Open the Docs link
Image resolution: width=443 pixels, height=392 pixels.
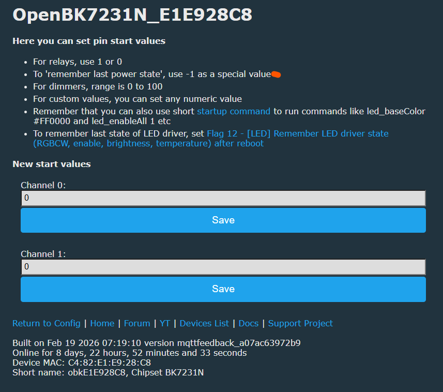(249, 323)
